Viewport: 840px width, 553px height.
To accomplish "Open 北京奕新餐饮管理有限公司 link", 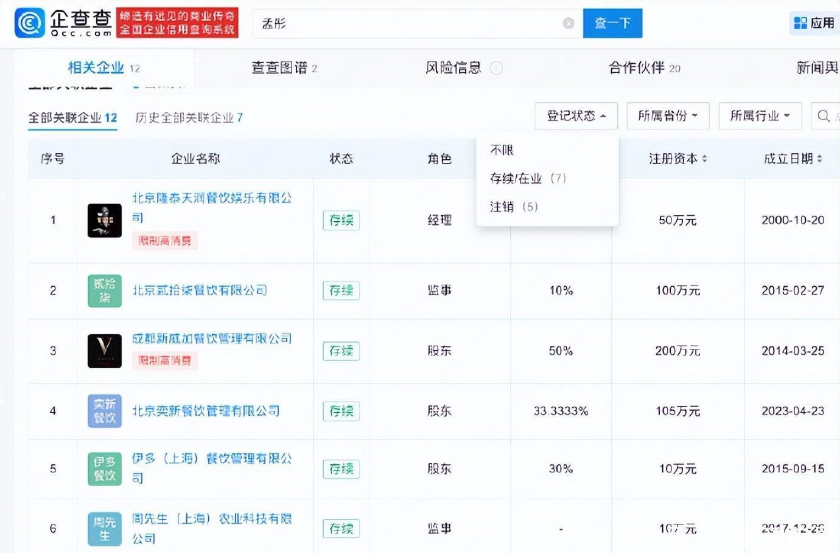I will [x=206, y=411].
